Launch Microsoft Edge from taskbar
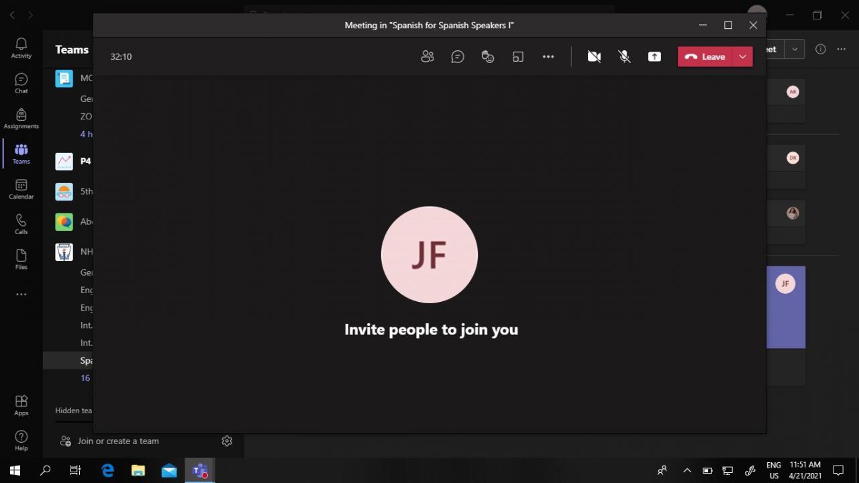This screenshot has width=859, height=483. pos(107,470)
